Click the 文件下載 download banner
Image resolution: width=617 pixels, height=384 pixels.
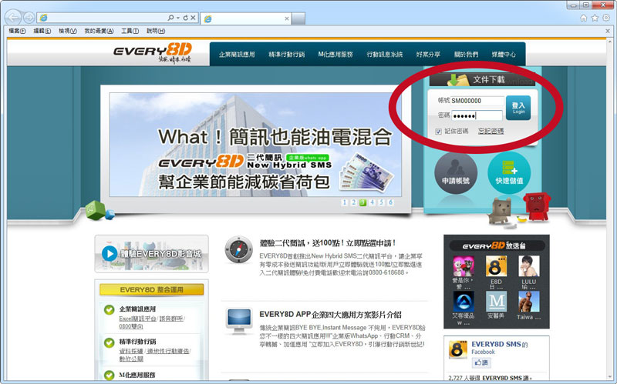click(483, 80)
